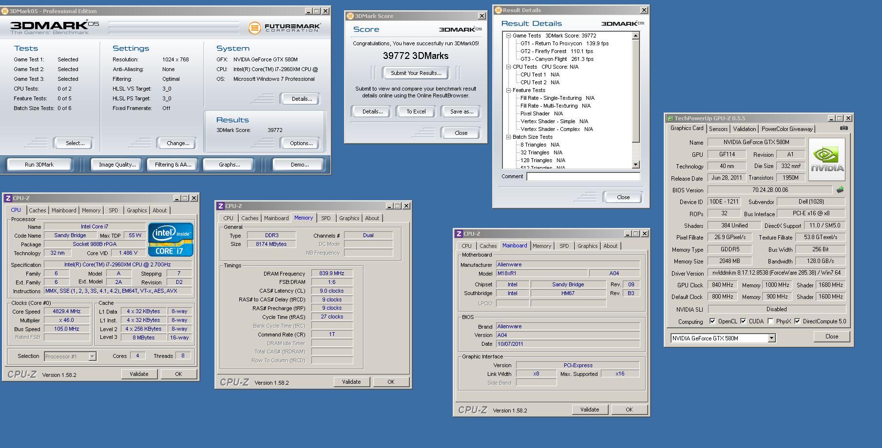882x448 pixels.
Task: Click the GPU-Z title bar icon
Action: pyautogui.click(x=670, y=118)
